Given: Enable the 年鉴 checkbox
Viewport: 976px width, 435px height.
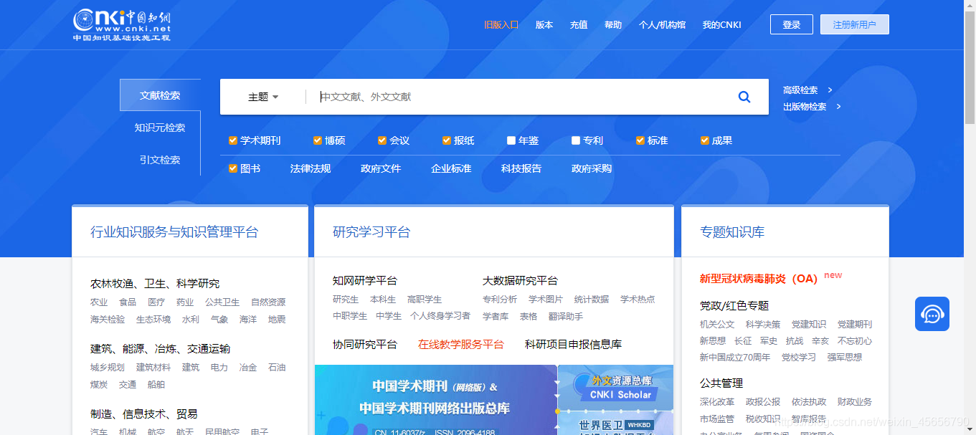Looking at the screenshot, I should [x=511, y=140].
